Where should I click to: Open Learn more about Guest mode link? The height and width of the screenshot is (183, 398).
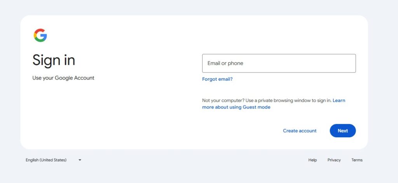click(x=236, y=107)
